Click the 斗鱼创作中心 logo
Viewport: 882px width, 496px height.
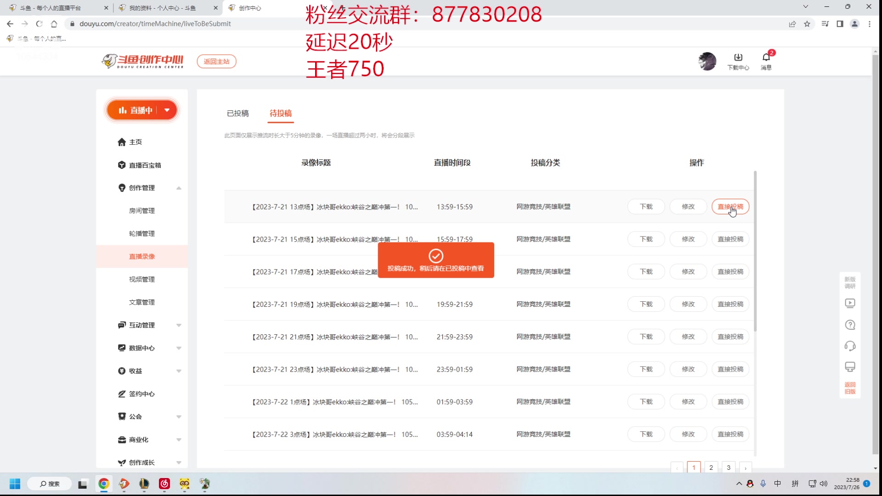coord(143,61)
